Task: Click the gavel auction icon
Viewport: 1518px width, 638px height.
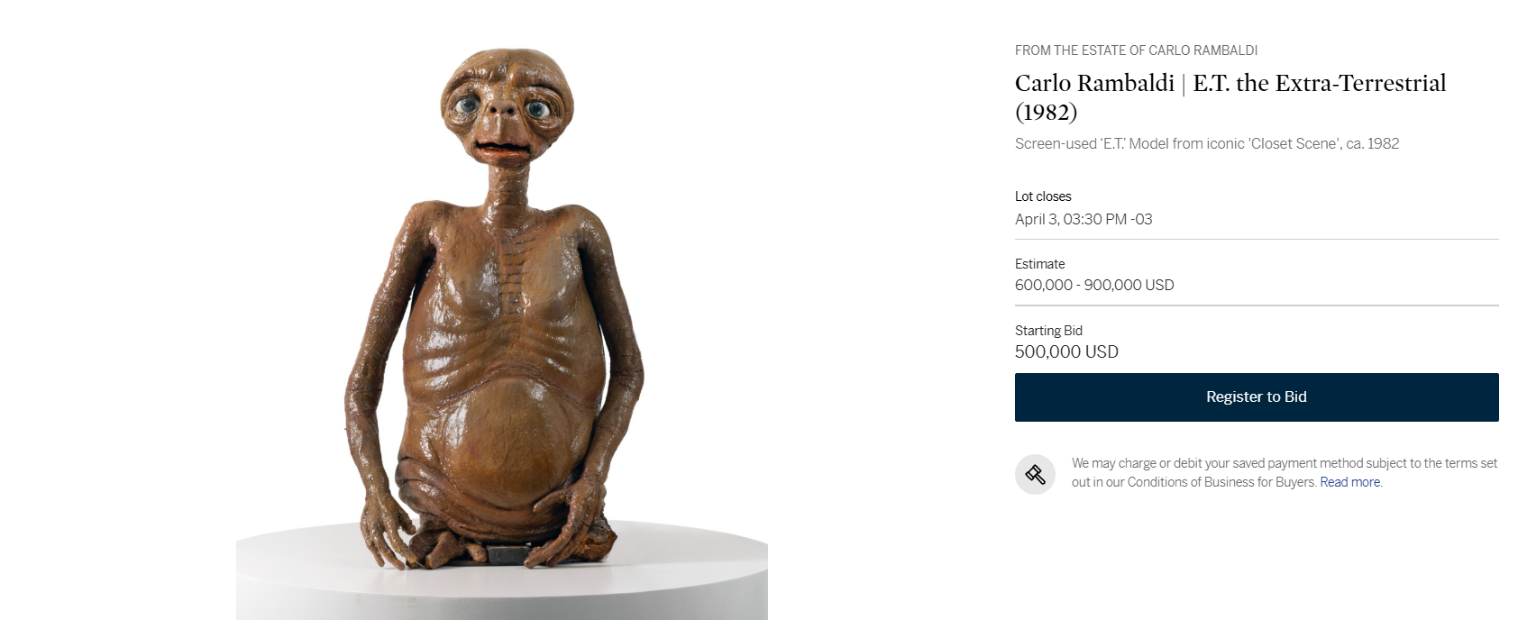Action: pos(1035,474)
